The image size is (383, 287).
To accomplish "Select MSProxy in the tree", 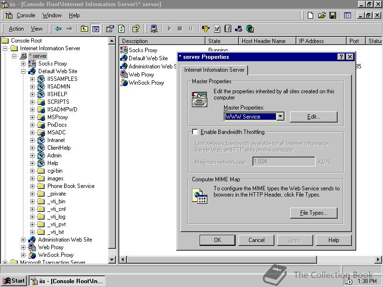I will click(57, 117).
